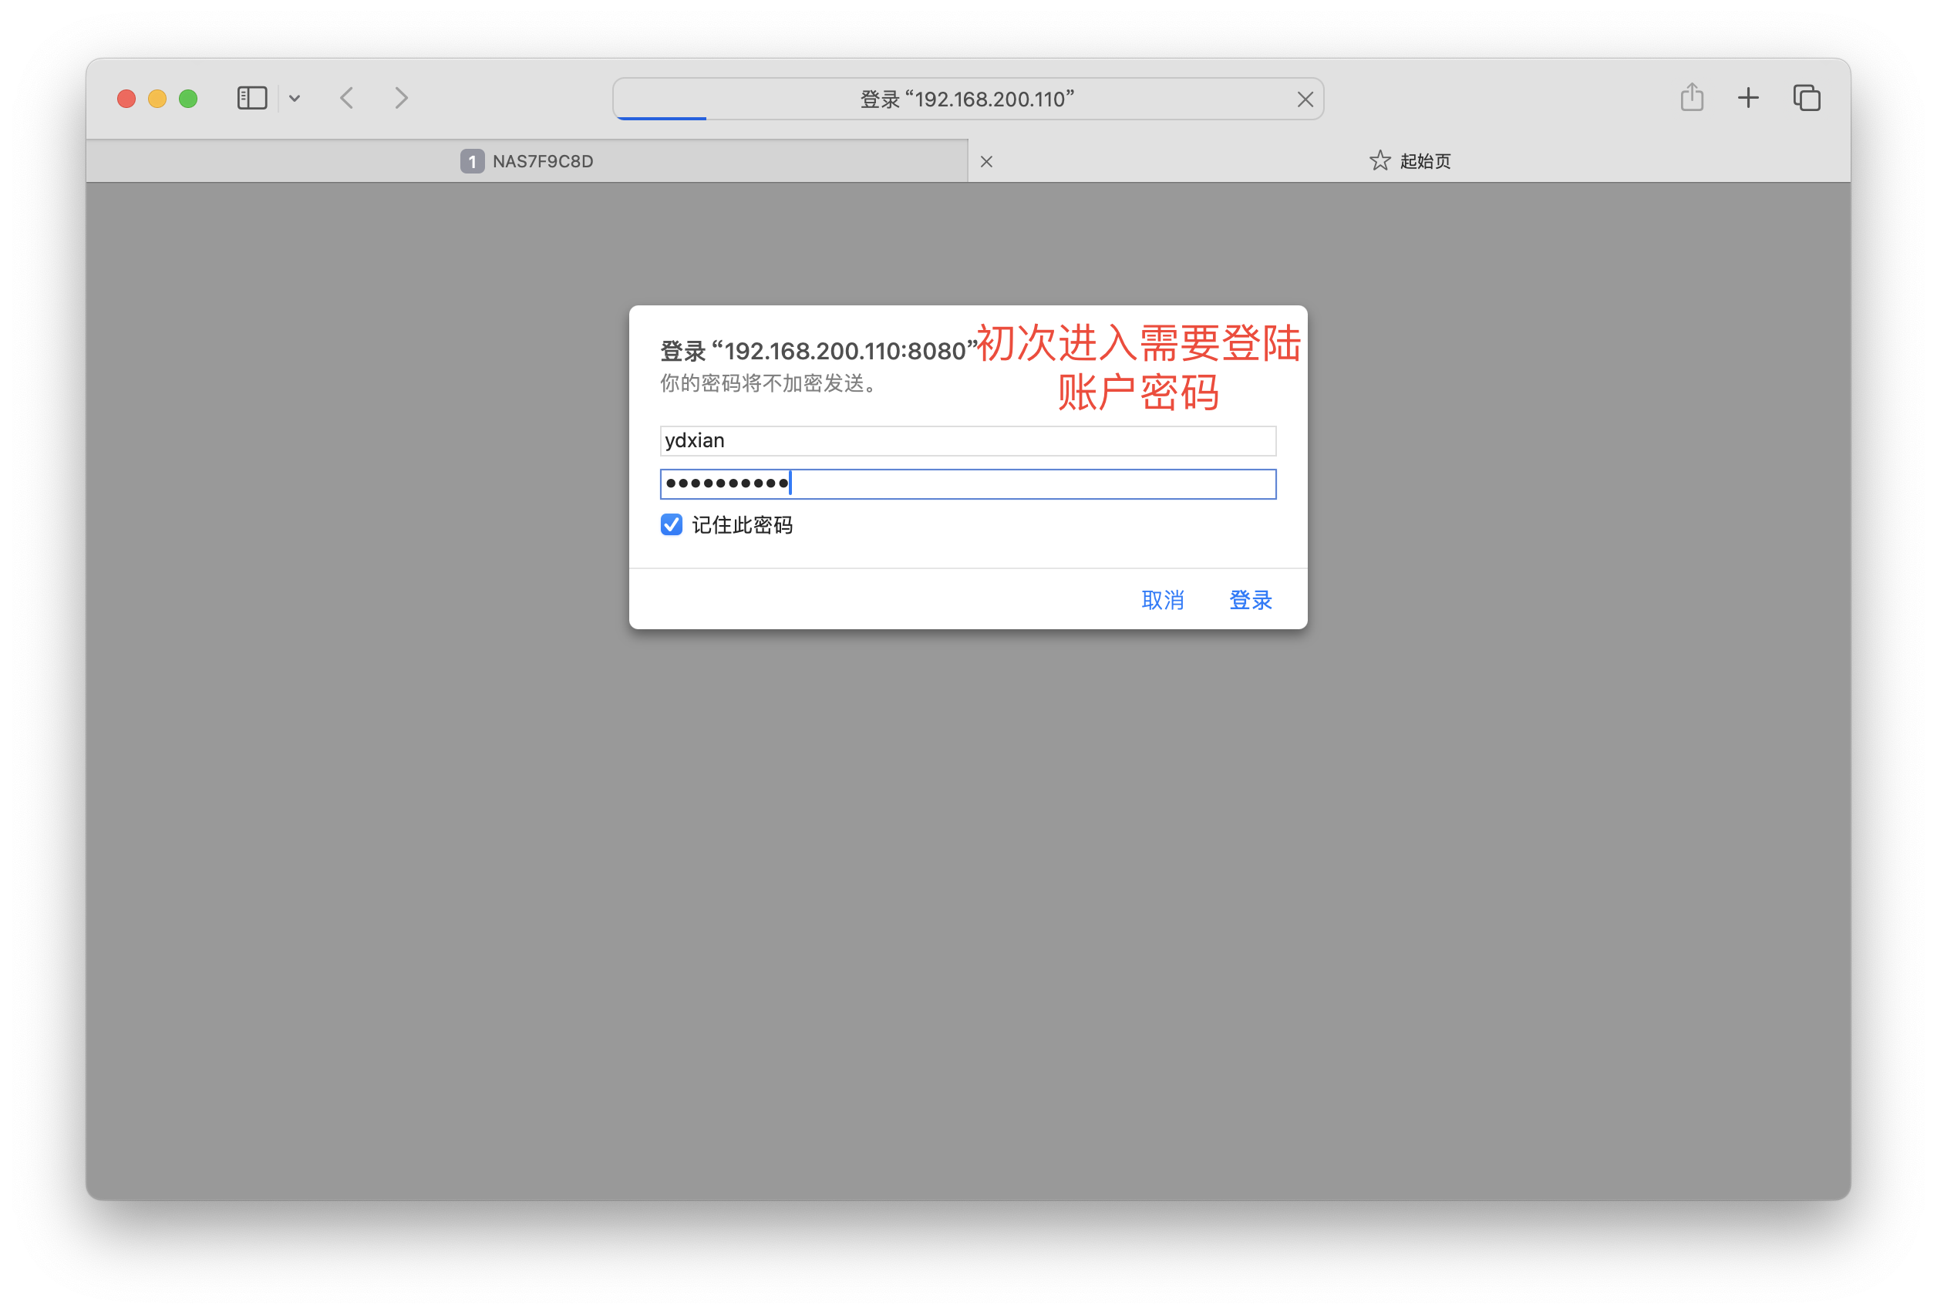Click the 你的密码将不加密发送 warning text
Image resolution: width=1937 pixels, height=1314 pixels.
pos(768,383)
